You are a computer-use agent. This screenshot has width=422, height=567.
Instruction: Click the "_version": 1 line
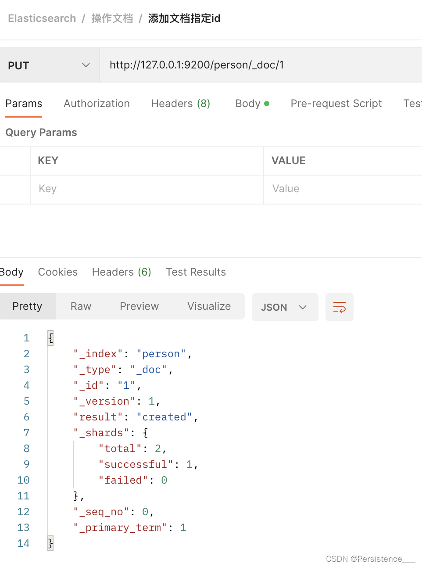[117, 401]
